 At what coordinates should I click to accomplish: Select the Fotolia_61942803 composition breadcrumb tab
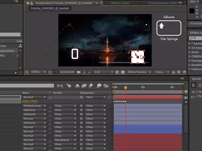(x=50, y=8)
